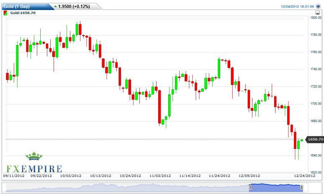The width and height of the screenshot is (324, 194).
Task: Click the unselected navigator overview area
Action: point(126,188)
